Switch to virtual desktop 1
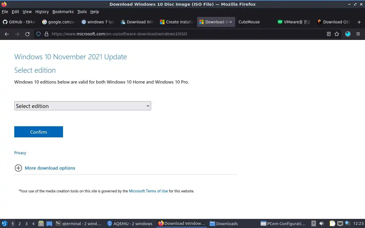This screenshot has height=228, width=365. click(x=13, y=224)
